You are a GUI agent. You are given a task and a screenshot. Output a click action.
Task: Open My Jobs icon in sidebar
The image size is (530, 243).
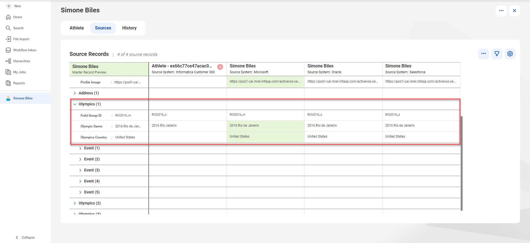click(8, 72)
